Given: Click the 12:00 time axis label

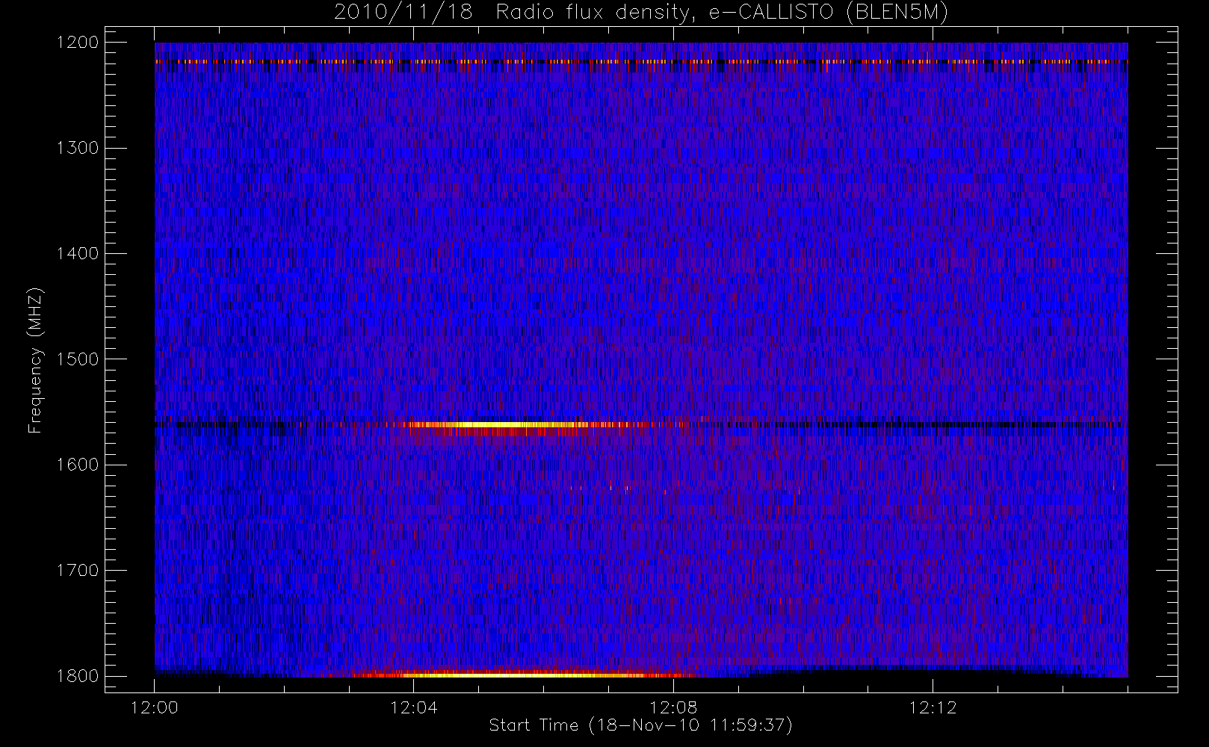Looking at the screenshot, I should click(x=155, y=707).
